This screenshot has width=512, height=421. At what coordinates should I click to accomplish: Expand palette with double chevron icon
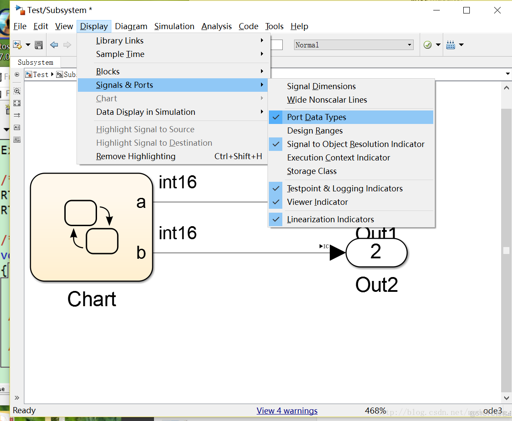point(17,398)
